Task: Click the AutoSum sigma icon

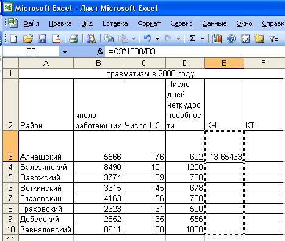Action: 192,39
